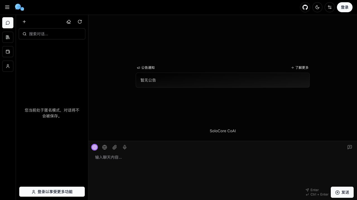Viewport: 357px width, 200px height.
Task: Clear conversations with eraser icon
Action: (x=69, y=22)
